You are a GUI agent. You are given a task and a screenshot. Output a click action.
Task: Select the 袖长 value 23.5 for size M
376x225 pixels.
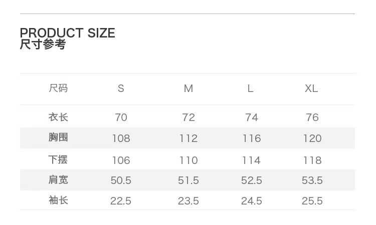tap(189, 201)
